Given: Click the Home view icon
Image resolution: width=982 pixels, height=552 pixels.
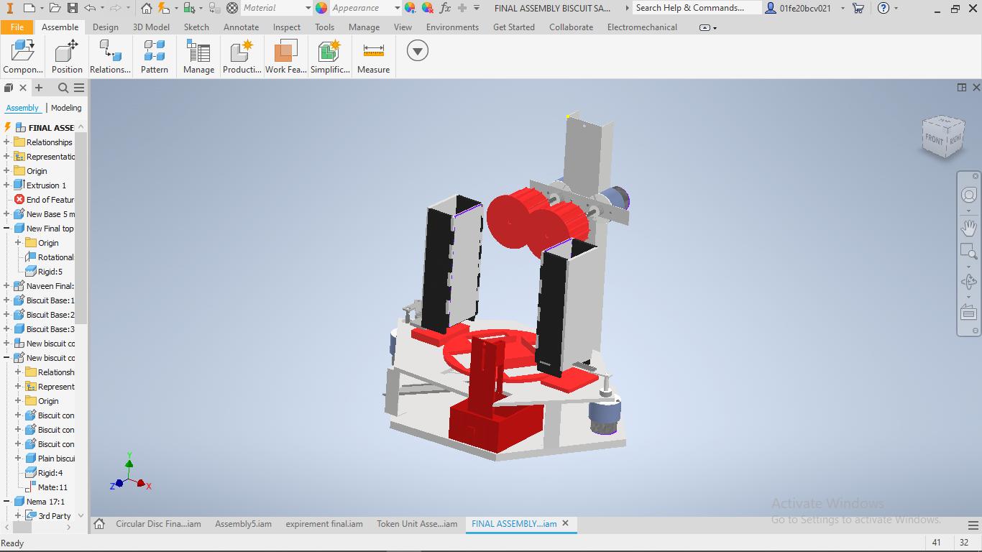Looking at the screenshot, I should coord(147,8).
